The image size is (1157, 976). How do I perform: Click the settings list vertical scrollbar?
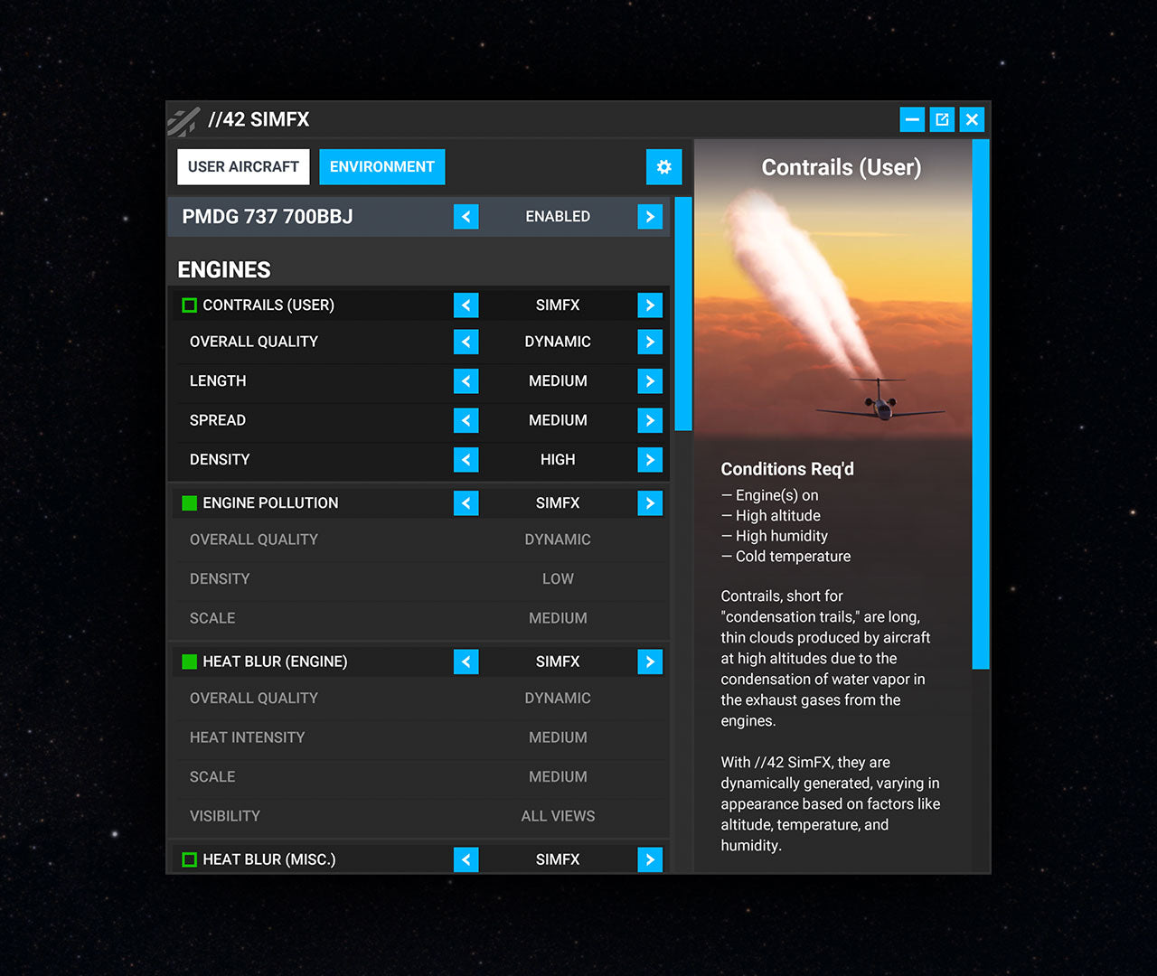[x=683, y=314]
